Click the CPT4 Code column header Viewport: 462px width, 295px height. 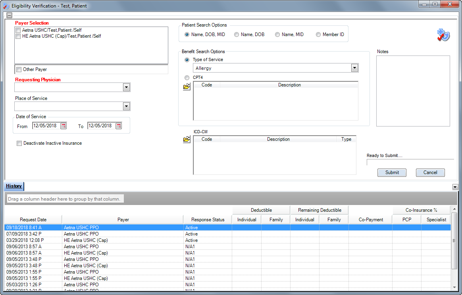click(207, 85)
